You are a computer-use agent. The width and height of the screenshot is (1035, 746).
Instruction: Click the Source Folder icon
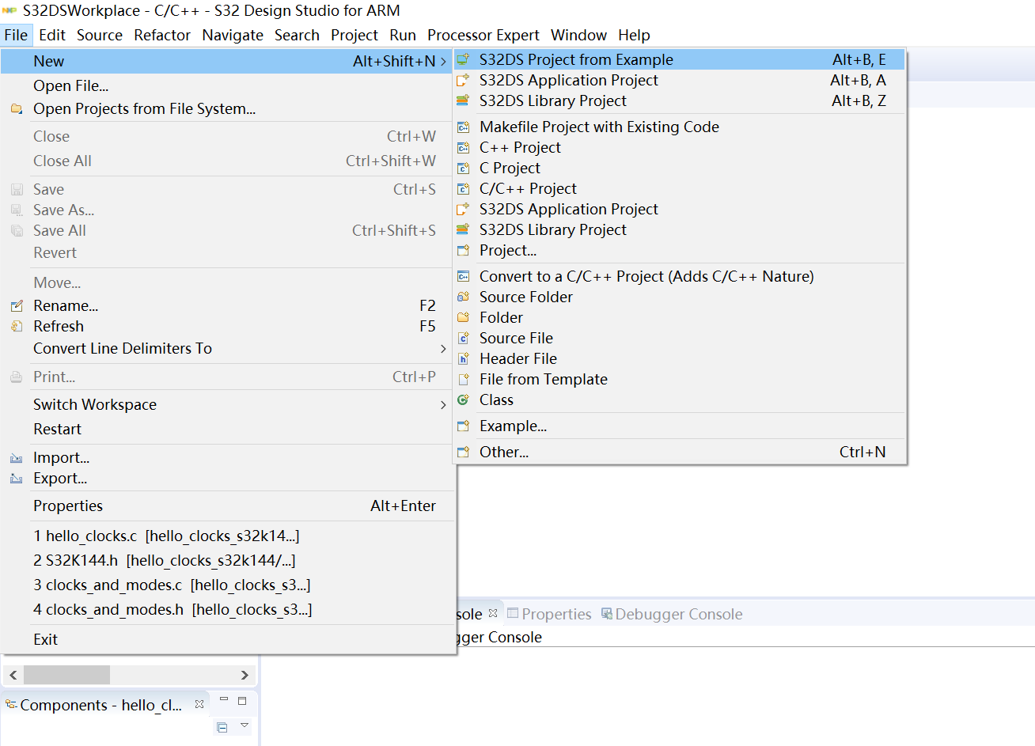point(464,297)
